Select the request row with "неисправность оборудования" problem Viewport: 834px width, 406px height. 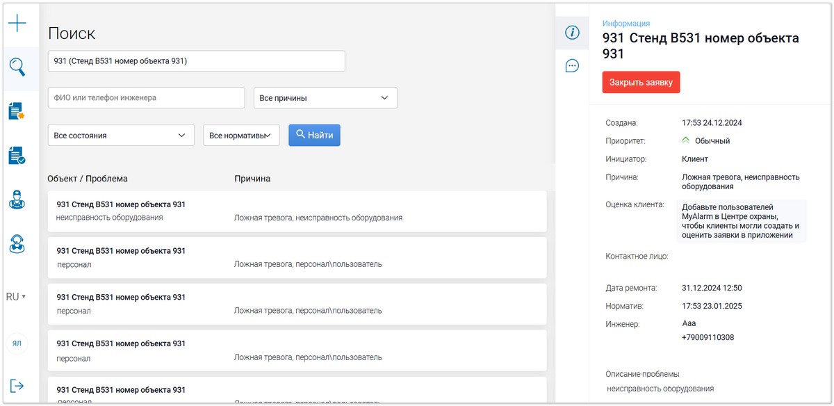tap(297, 211)
